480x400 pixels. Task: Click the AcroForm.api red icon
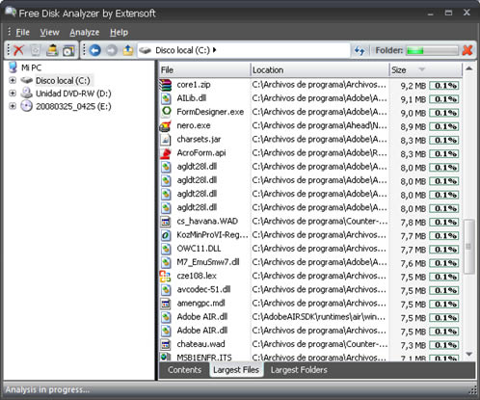coord(166,153)
